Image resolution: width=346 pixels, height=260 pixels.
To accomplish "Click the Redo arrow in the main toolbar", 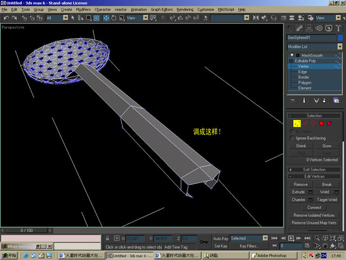I will [14, 18].
